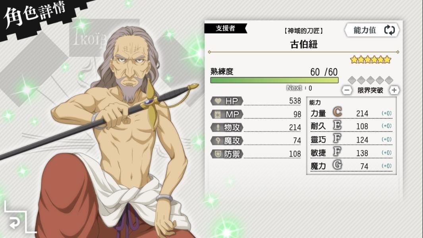Click the character name 古伯紐
The image size is (423, 238).
304,44
